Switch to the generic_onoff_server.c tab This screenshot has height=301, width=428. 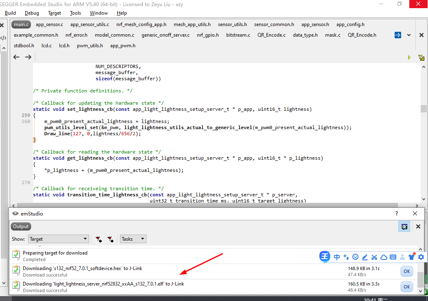[x=166, y=35]
